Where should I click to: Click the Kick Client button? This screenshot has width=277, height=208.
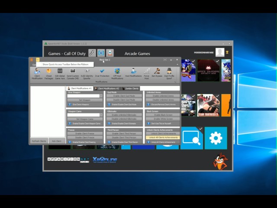[57, 141]
